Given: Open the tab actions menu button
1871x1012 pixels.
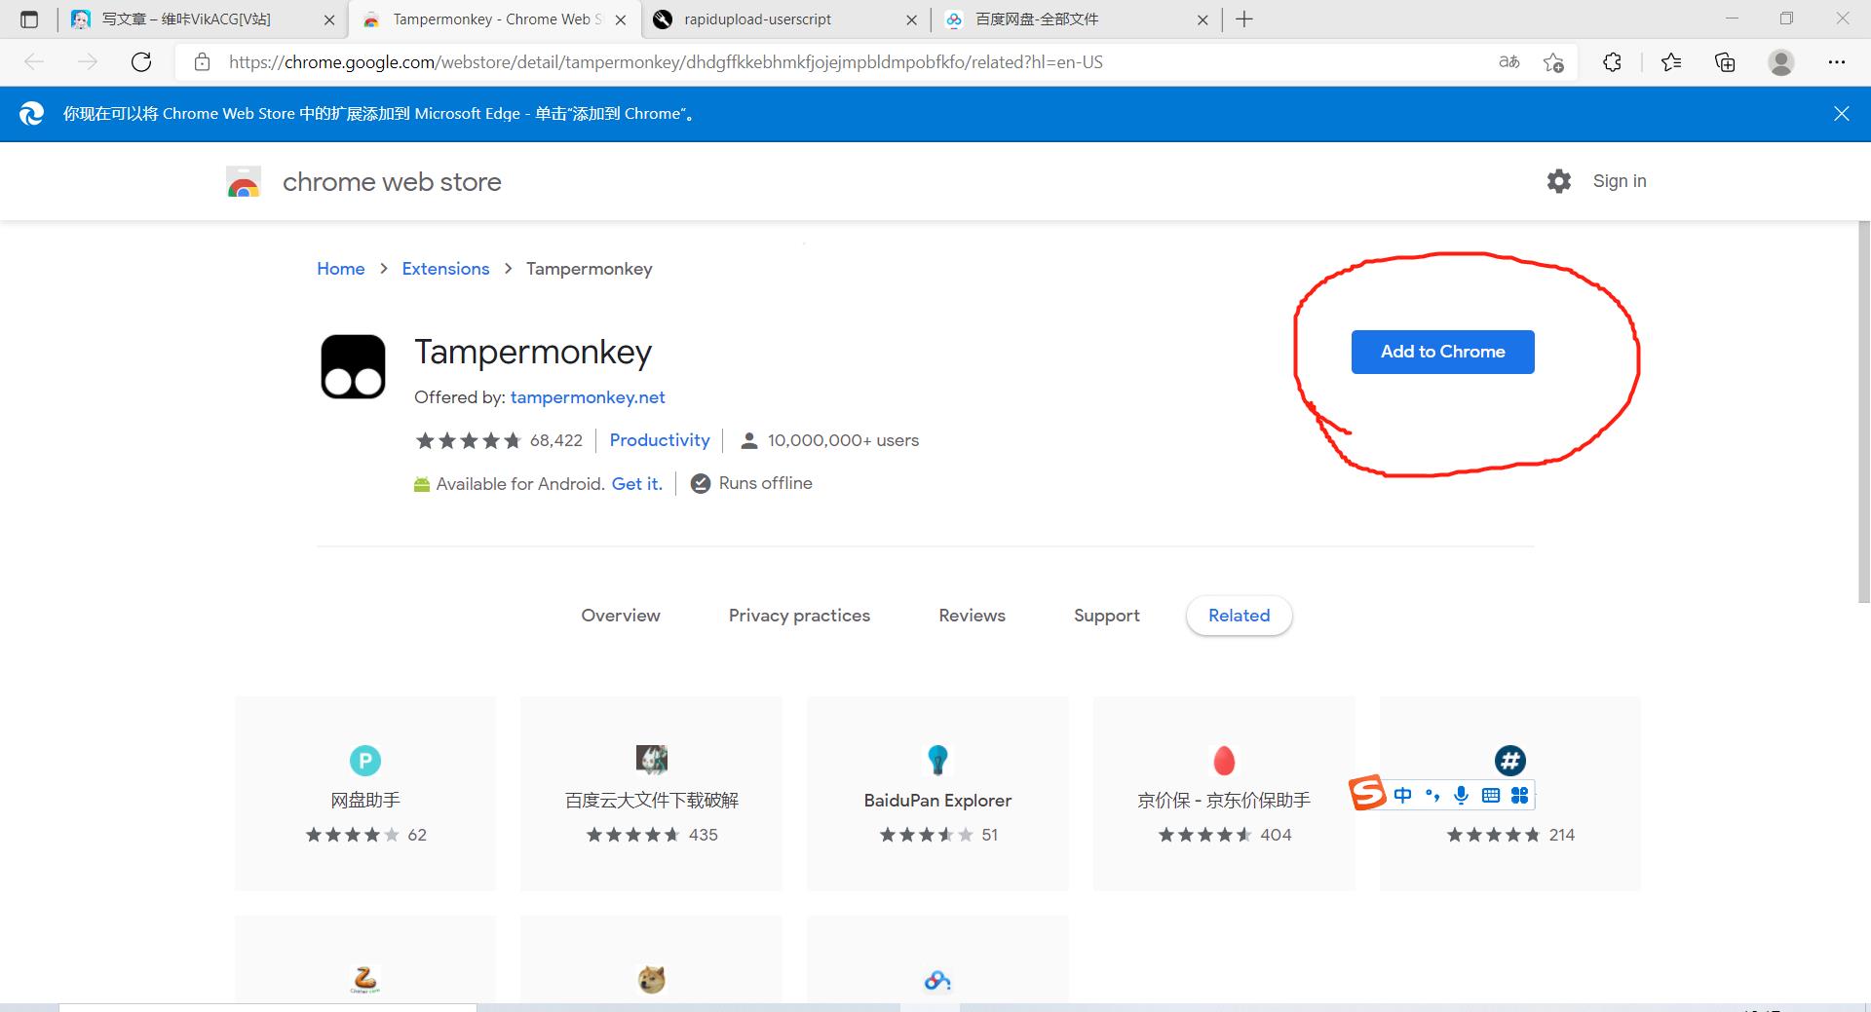Looking at the screenshot, I should pyautogui.click(x=29, y=19).
